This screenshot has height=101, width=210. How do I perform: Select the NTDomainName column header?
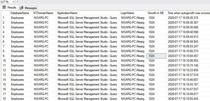(43, 13)
